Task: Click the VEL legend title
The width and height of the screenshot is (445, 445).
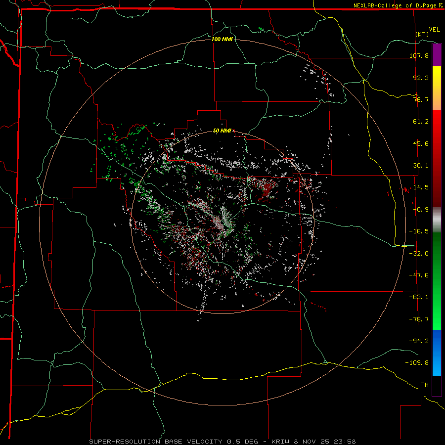Action: point(435,30)
